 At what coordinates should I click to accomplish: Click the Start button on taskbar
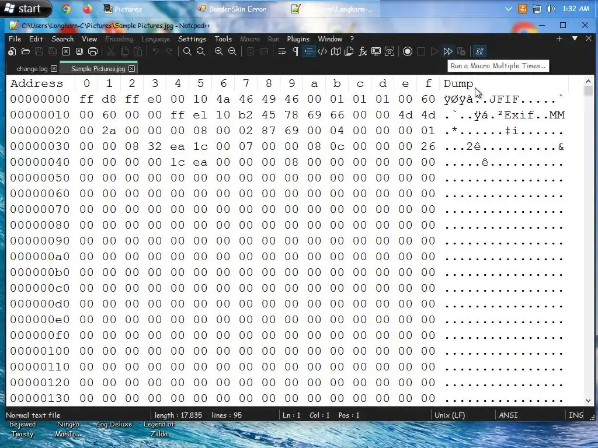click(26, 8)
